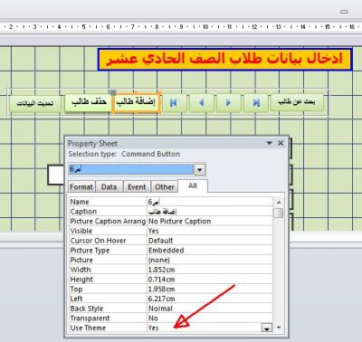Switch to the All tab
The image size is (362, 342).
193,185
